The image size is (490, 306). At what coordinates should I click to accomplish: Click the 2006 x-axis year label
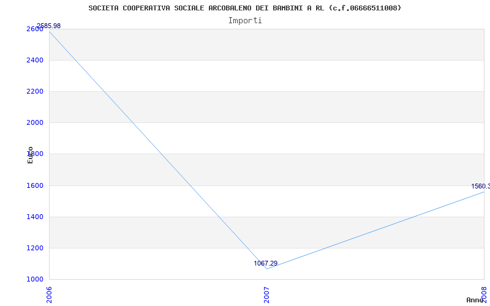[50, 294]
